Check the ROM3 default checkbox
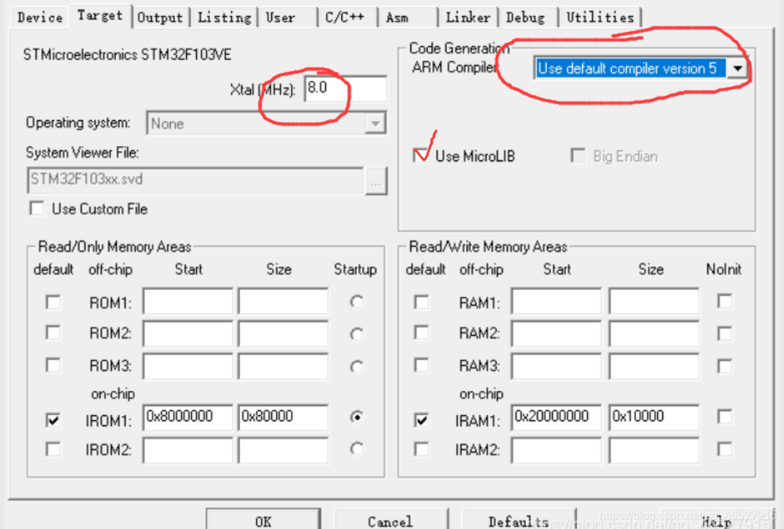Screen dimensions: 784x529 point(53,366)
